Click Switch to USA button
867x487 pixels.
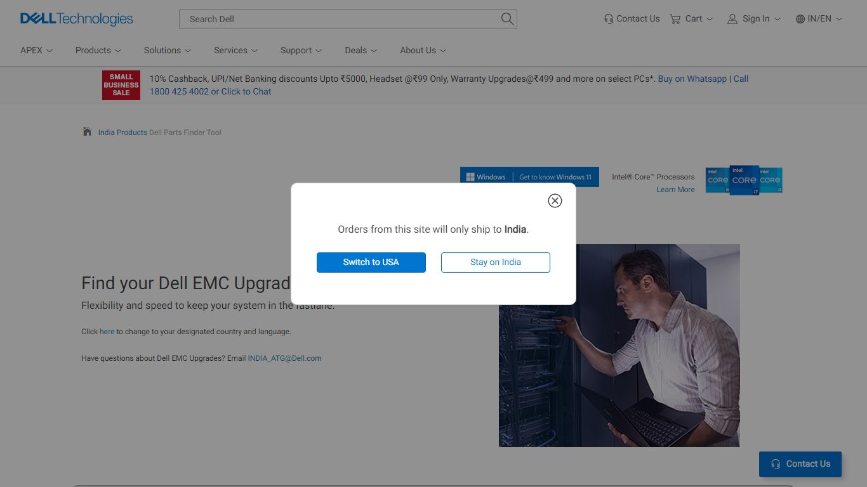[371, 263]
